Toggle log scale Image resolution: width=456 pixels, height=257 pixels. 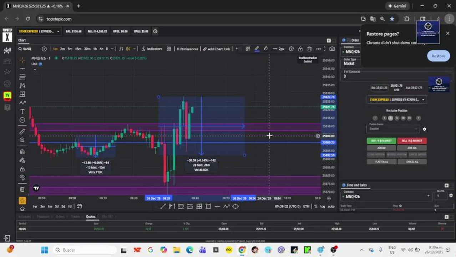coord(323,206)
